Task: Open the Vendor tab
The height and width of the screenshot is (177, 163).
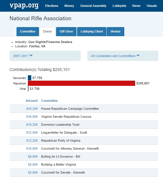Action: pos(115,31)
